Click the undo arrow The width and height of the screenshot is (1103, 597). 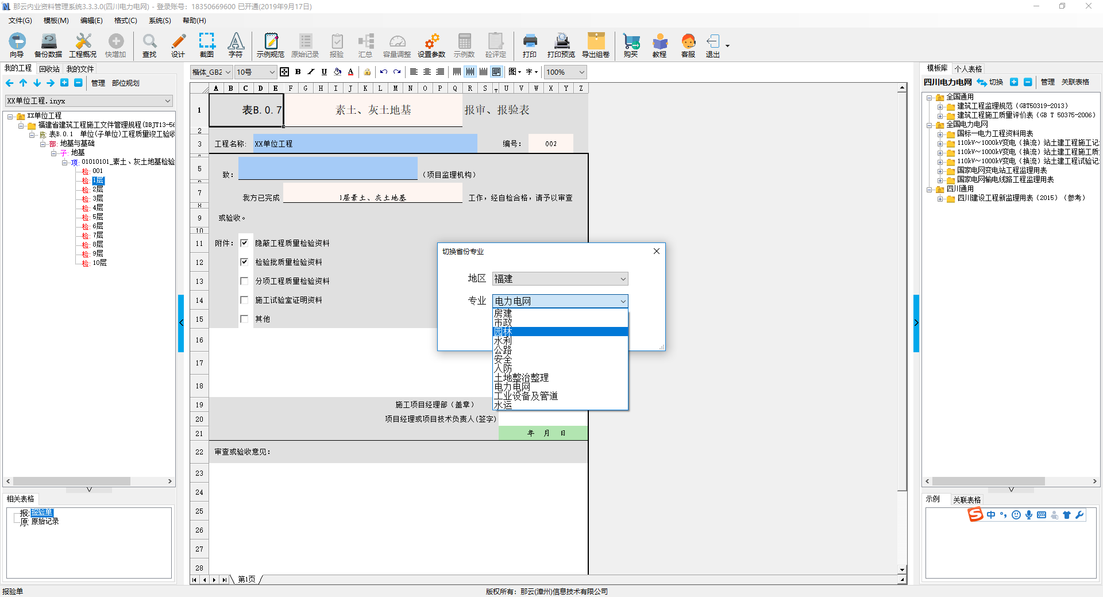pos(384,72)
